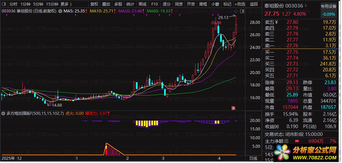Screen dimensions: 342x163
Task: Click the MA60: 19.33 indicator label
Action: coord(160,11)
